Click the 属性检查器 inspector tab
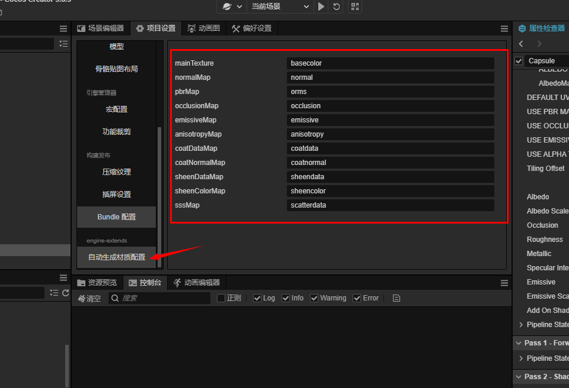Image resolution: width=569 pixels, height=388 pixels. coord(541,28)
